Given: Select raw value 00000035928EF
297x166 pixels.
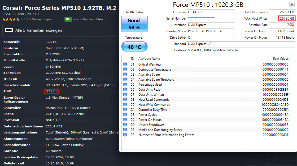Looking at the screenshot, I should [x=276, y=95].
